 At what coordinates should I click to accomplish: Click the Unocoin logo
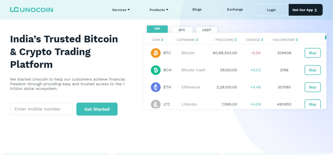[x=31, y=10]
